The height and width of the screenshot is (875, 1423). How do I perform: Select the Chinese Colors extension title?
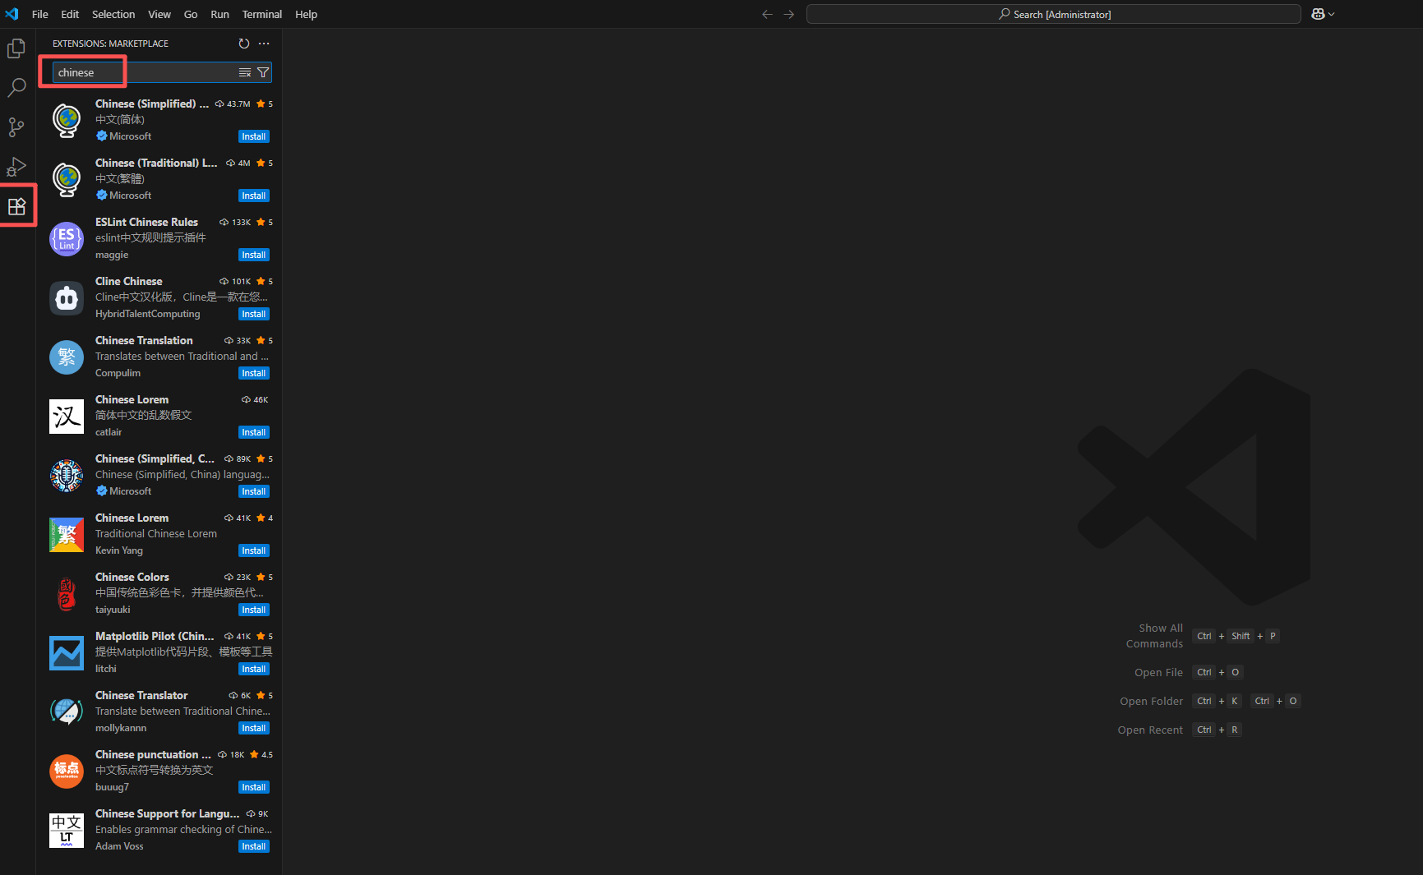coord(132,577)
